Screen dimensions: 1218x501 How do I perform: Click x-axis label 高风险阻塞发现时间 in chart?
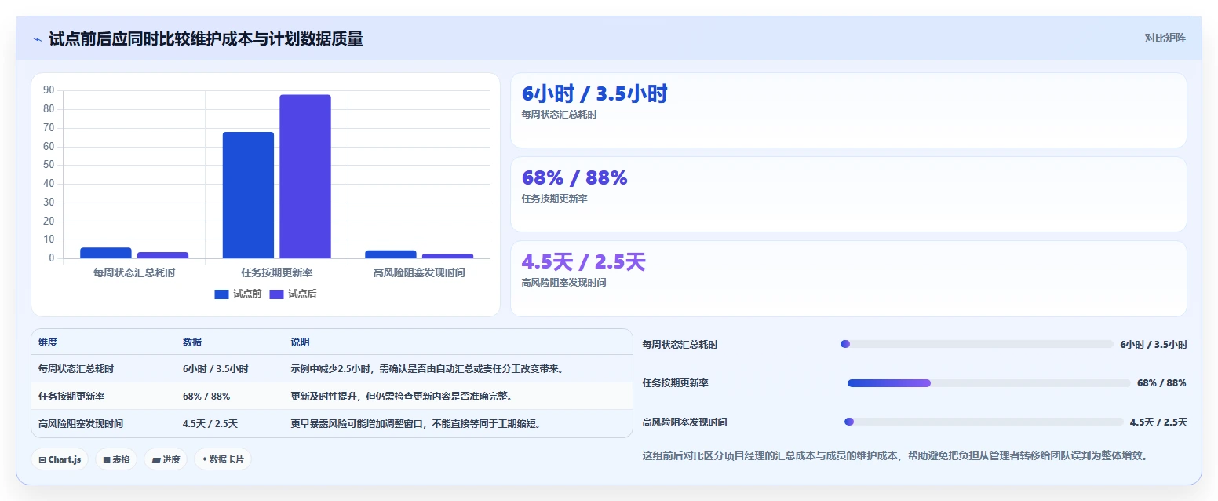pos(419,273)
